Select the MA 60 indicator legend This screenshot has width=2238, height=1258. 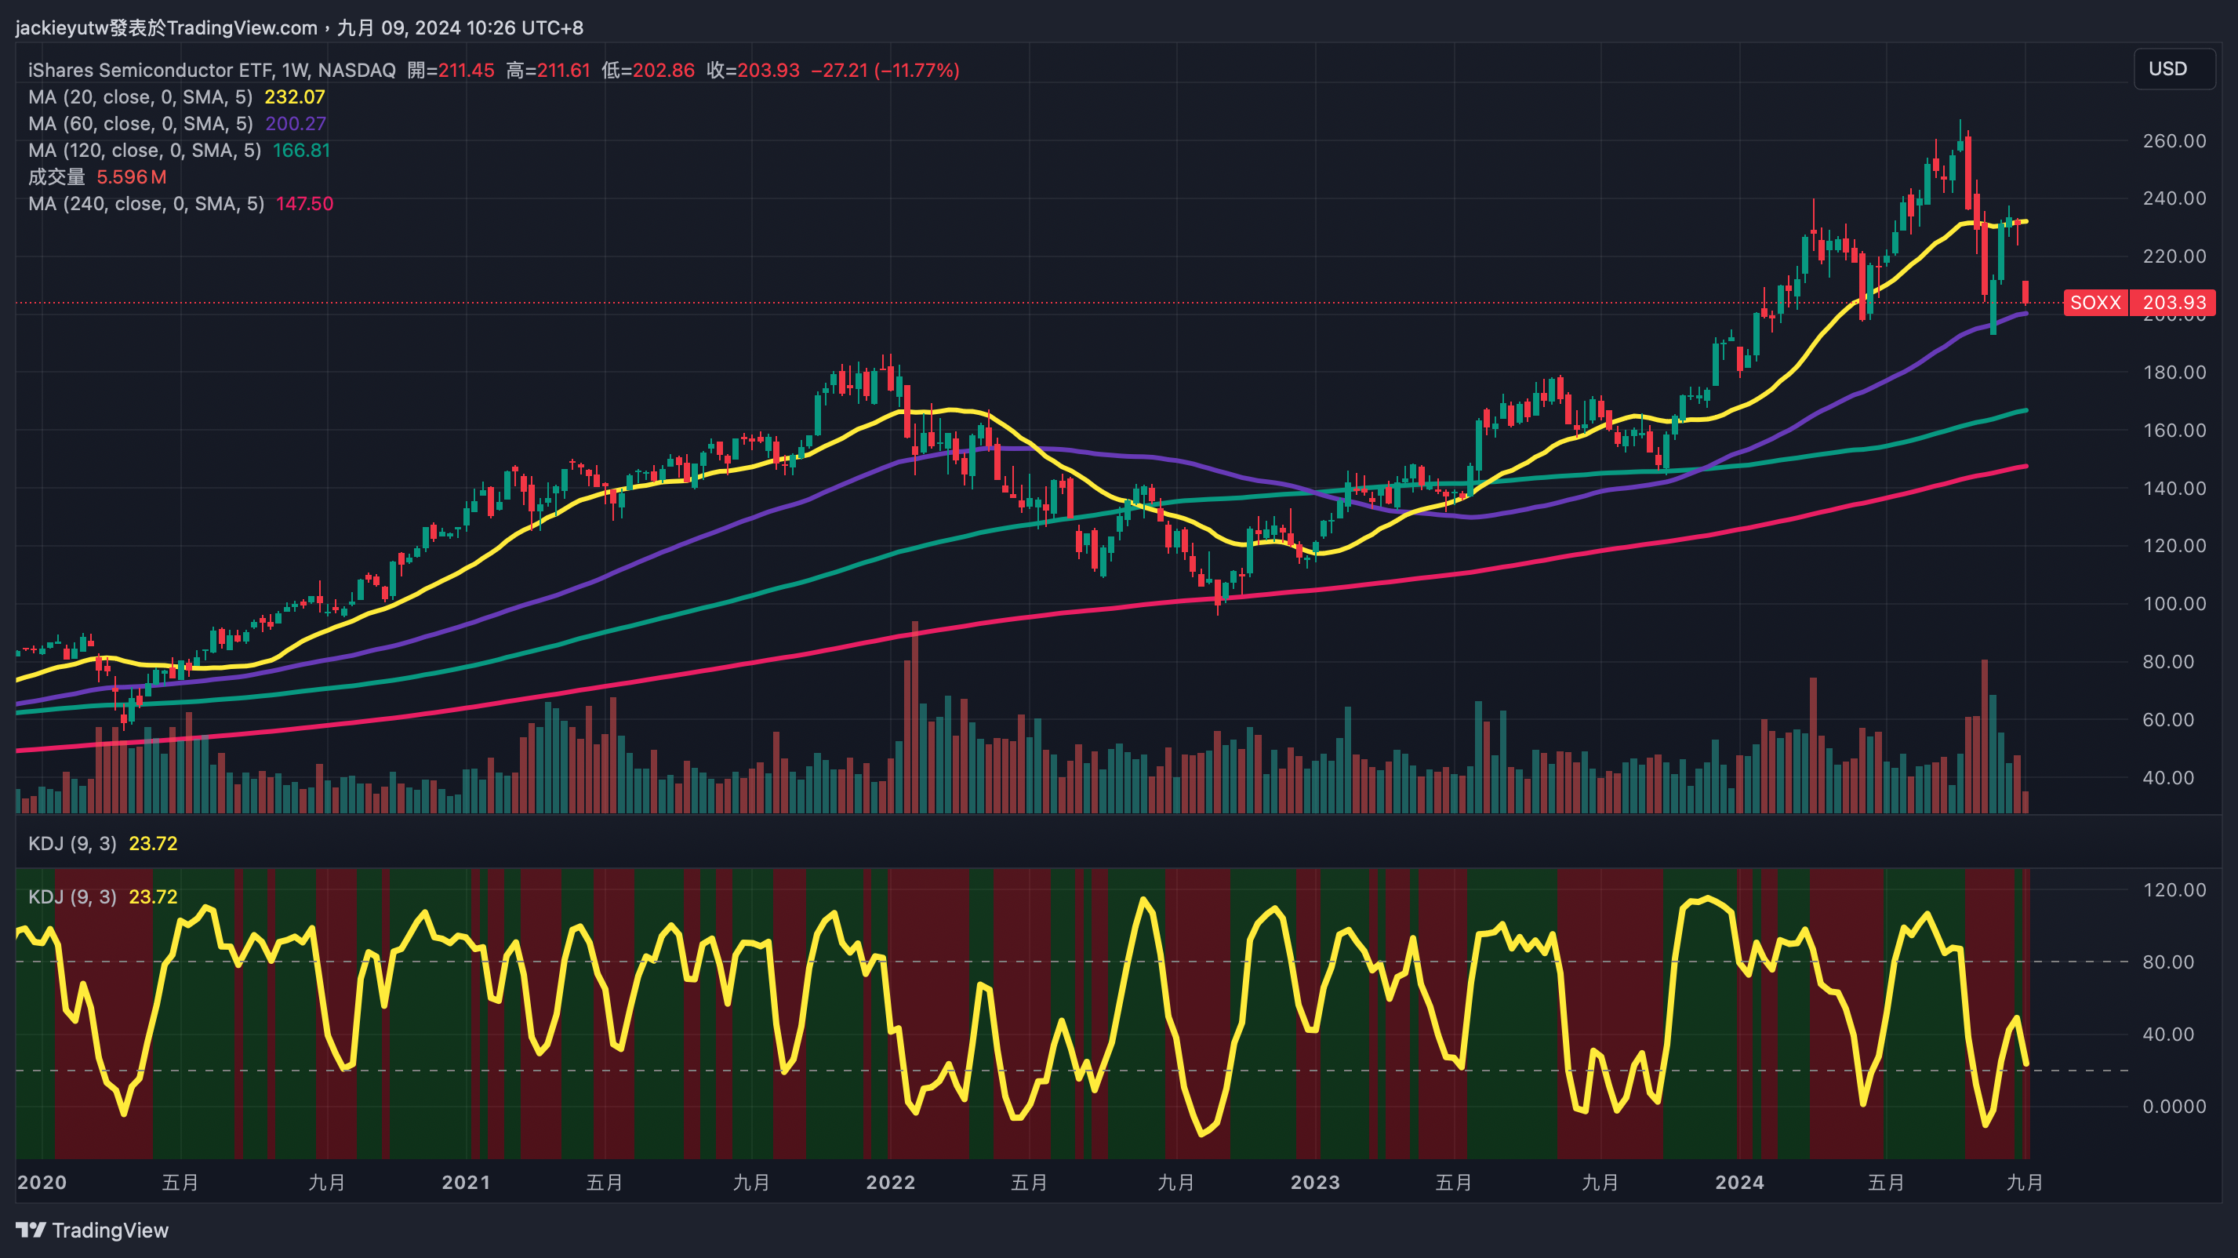point(139,124)
